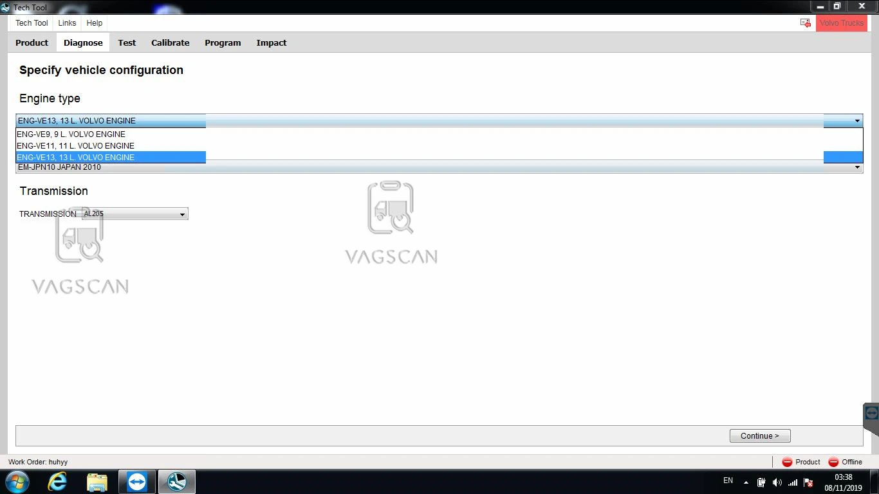The width and height of the screenshot is (879, 494).
Task: Show hidden system tray icons
Action: 746,482
